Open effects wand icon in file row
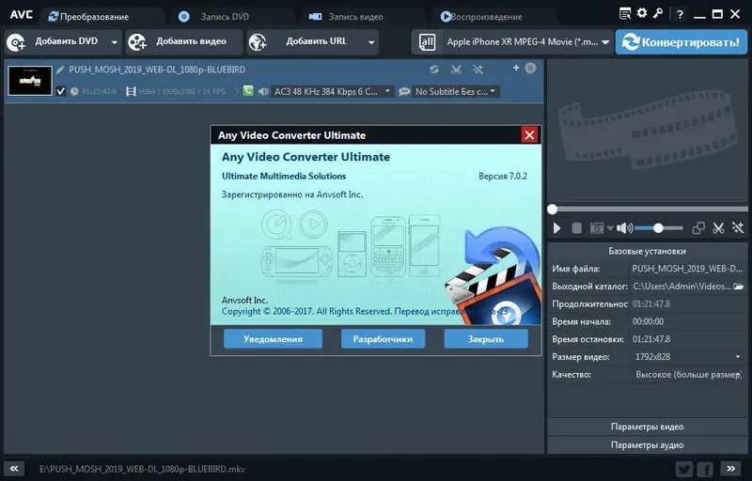 click(478, 70)
